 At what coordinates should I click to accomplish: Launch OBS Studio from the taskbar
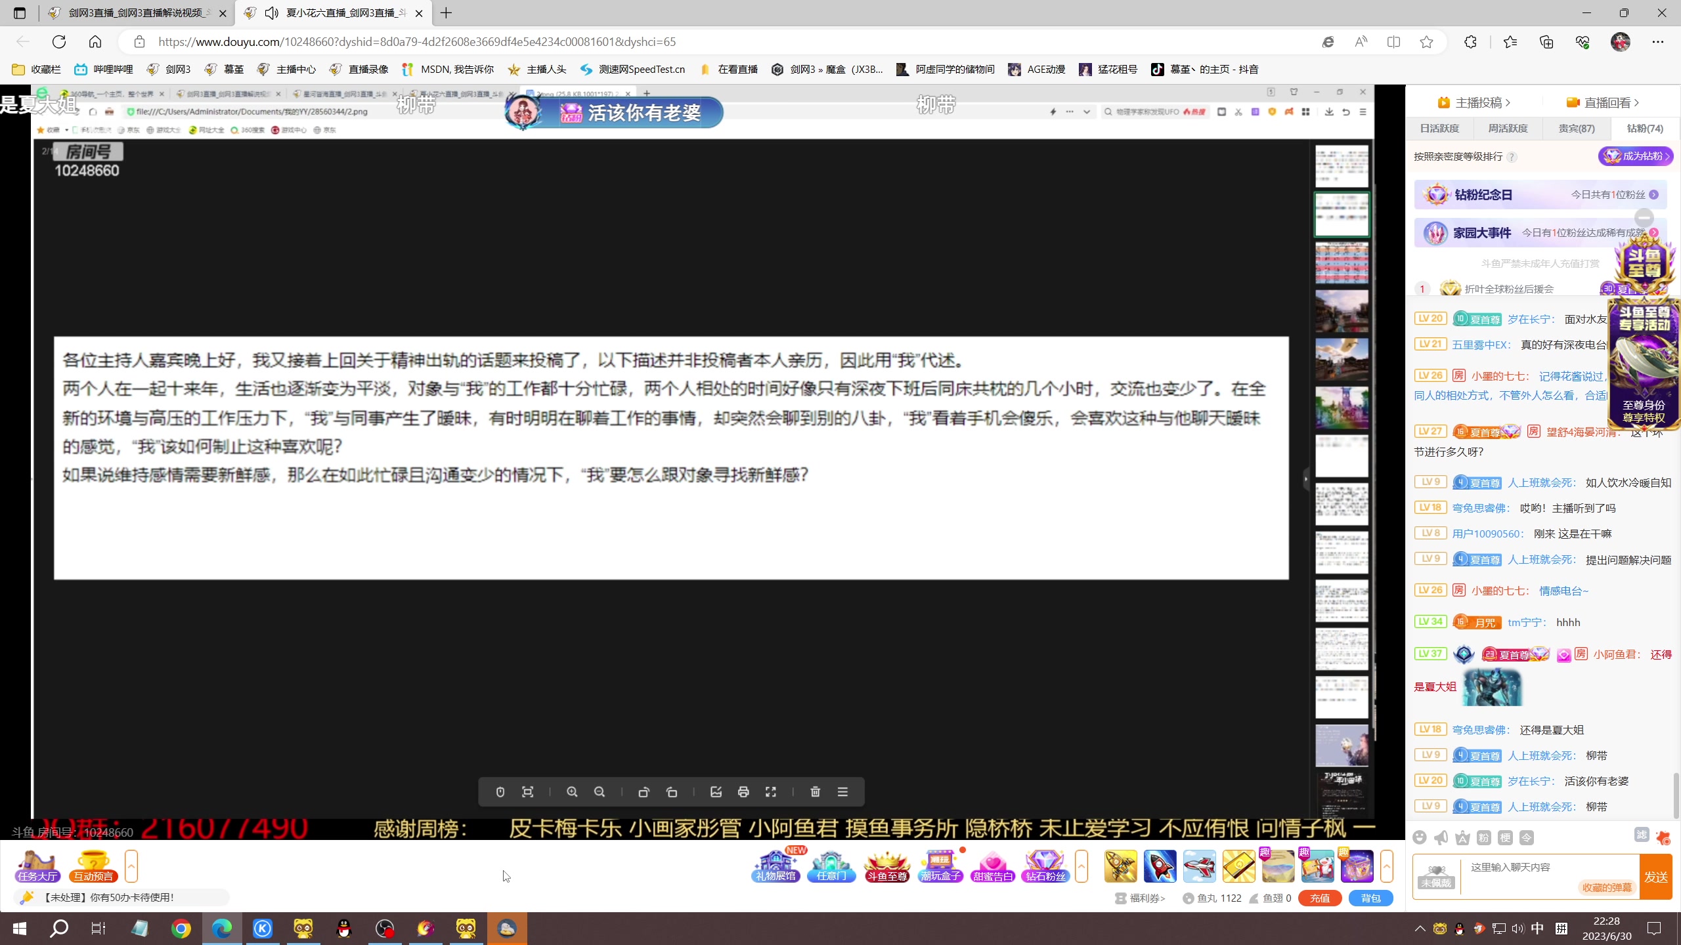click(385, 928)
